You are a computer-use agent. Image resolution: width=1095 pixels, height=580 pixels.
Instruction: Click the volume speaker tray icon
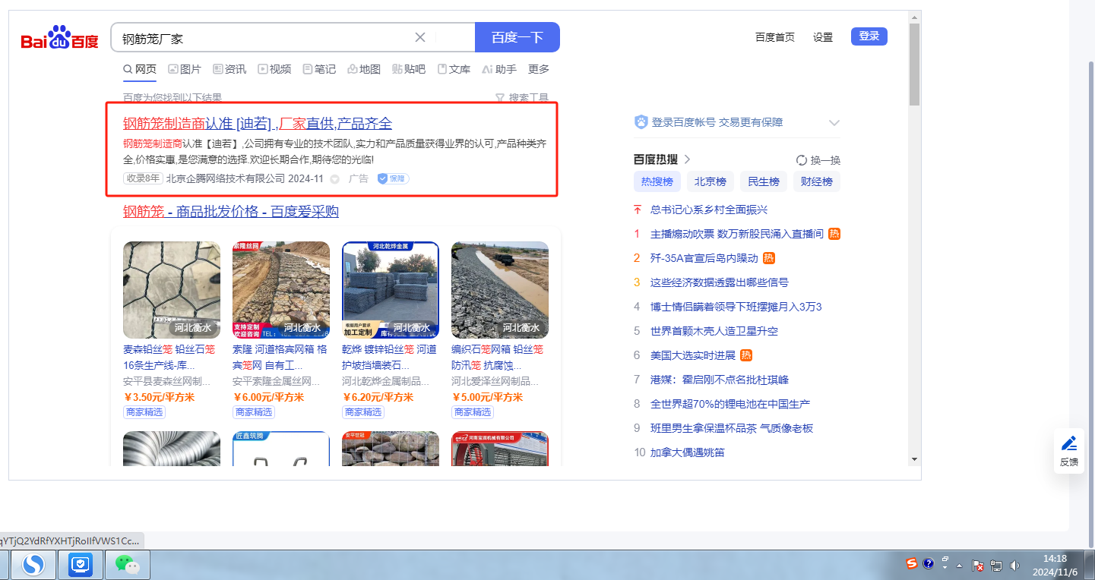(1014, 566)
